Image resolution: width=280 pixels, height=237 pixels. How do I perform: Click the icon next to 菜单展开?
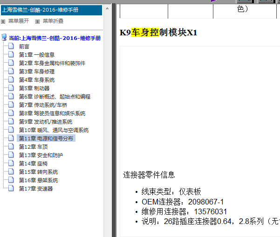tap(3, 21)
